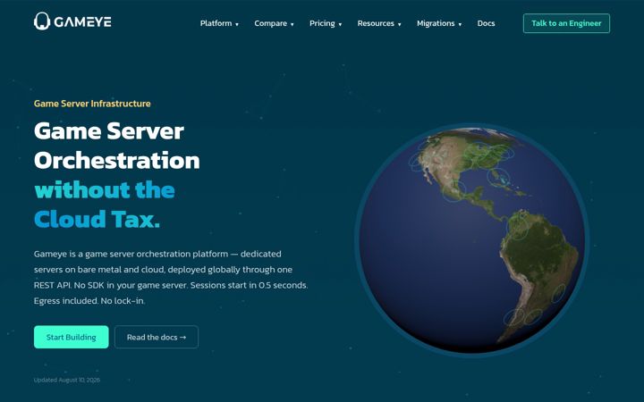Click Read the docs button
The height and width of the screenshot is (402, 644).
pos(157,337)
